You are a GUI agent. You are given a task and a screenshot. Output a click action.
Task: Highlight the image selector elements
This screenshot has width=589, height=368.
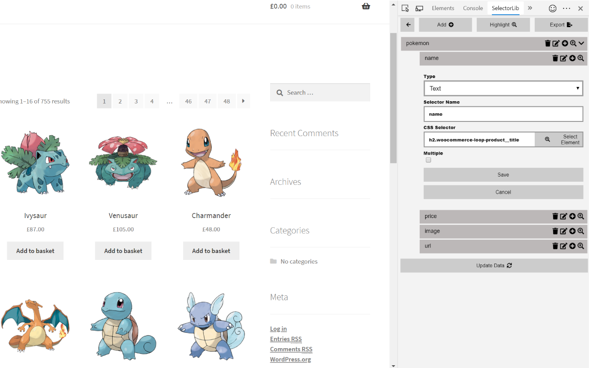point(581,231)
